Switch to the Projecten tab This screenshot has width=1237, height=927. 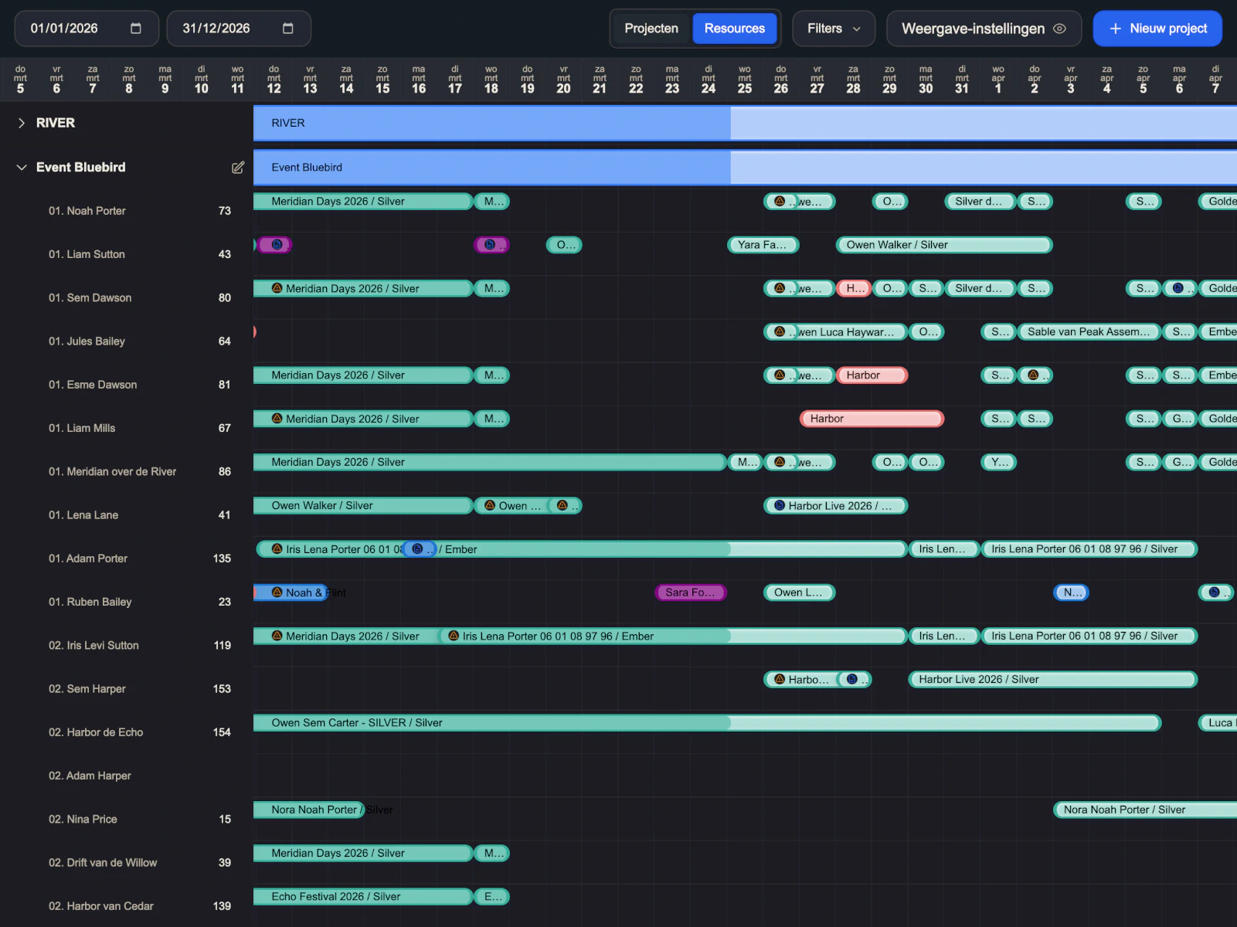tap(651, 29)
